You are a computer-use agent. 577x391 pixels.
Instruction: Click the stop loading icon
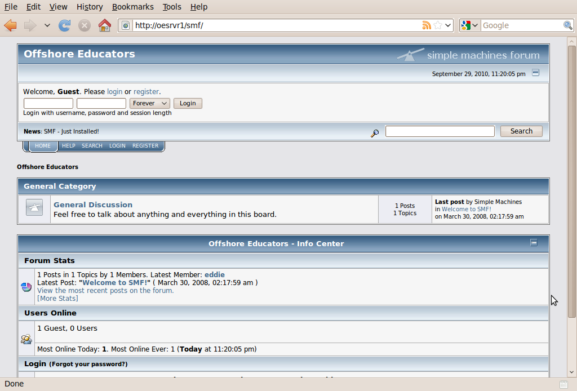tap(85, 25)
